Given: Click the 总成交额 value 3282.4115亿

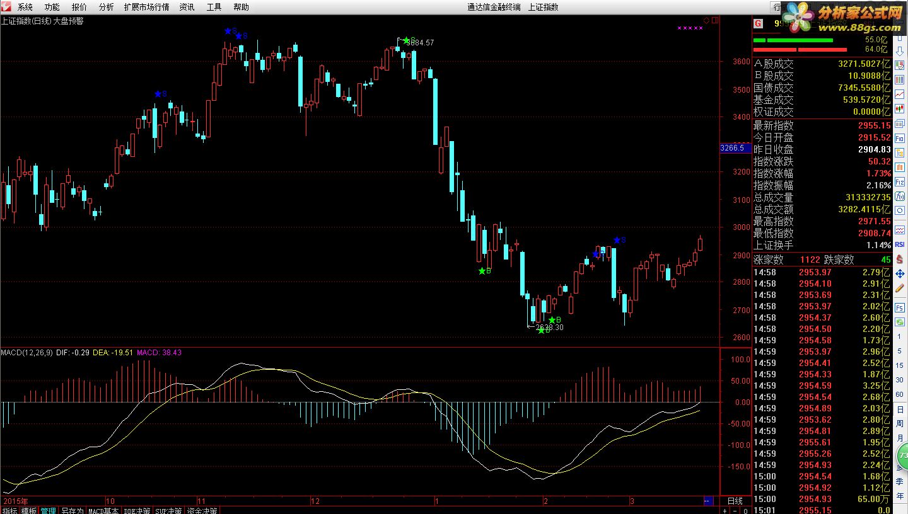Looking at the screenshot, I should click(864, 209).
